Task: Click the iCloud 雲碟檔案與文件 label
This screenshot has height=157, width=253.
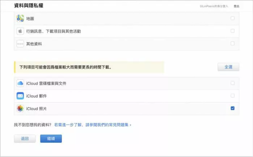Action: pos(46,84)
